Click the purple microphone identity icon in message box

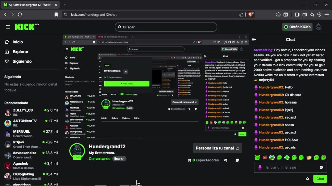pos(260,167)
